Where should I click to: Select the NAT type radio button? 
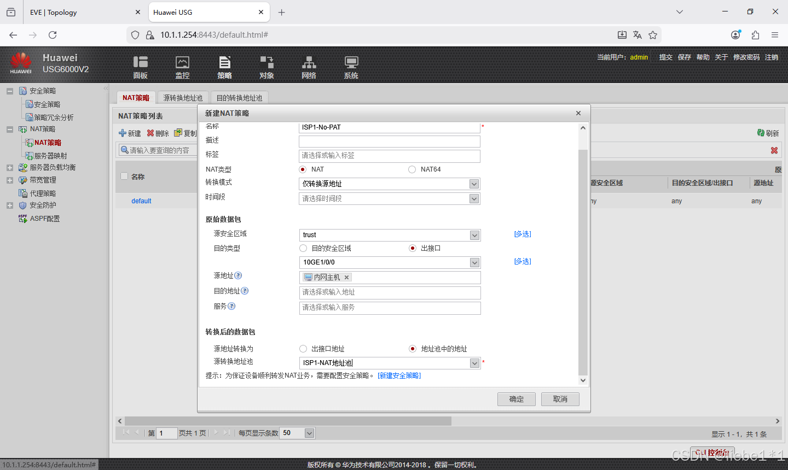coord(303,169)
